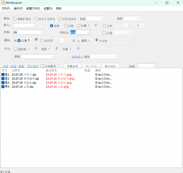The height and width of the screenshot is (173, 183).
Task: Click the MiniRenamer app logo icon
Action: pyautogui.click(x=3, y=3)
